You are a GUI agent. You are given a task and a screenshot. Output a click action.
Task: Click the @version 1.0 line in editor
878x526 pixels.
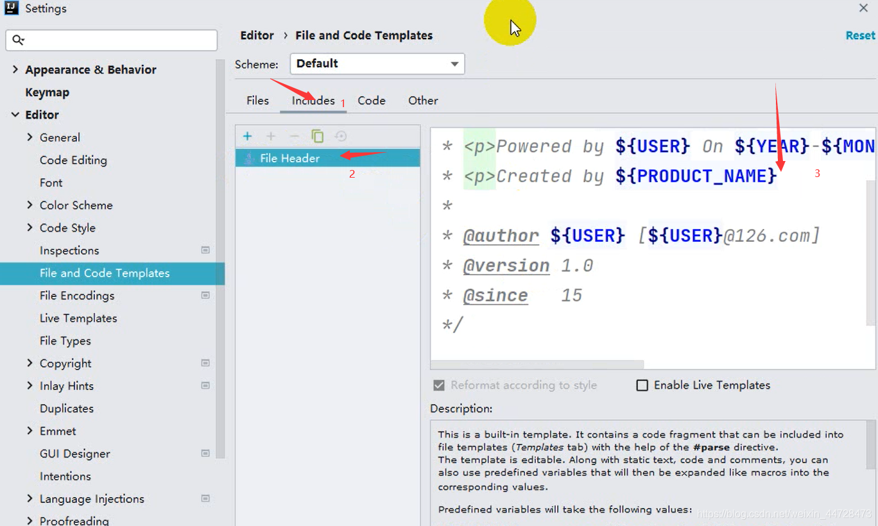(517, 266)
